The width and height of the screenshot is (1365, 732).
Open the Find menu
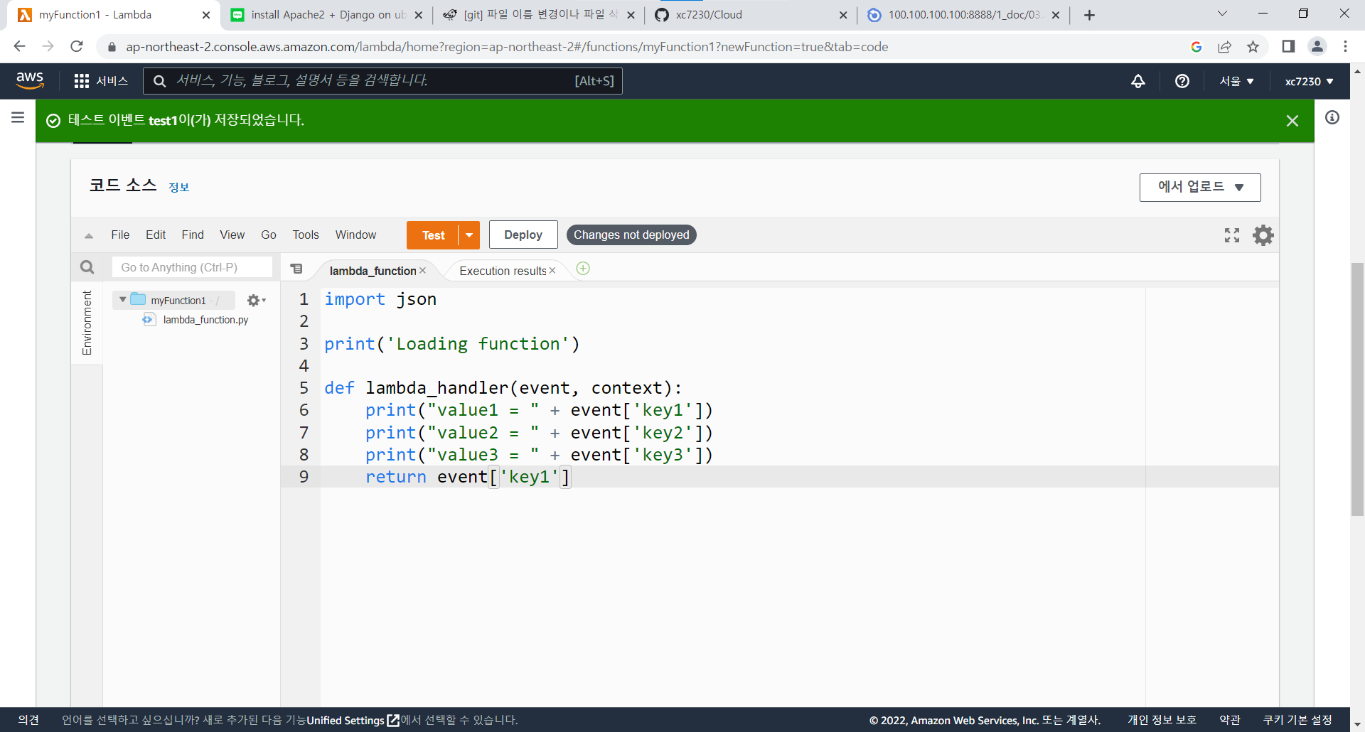click(193, 235)
